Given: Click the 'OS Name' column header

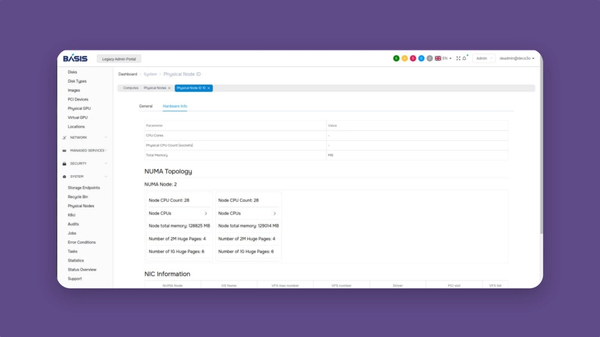Looking at the screenshot, I should point(229,286).
